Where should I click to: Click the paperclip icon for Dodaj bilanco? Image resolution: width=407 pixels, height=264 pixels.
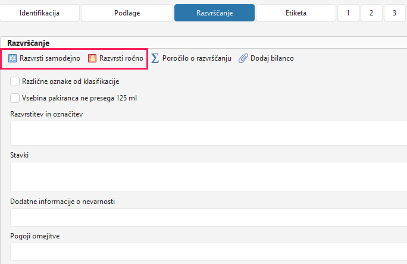pos(243,58)
